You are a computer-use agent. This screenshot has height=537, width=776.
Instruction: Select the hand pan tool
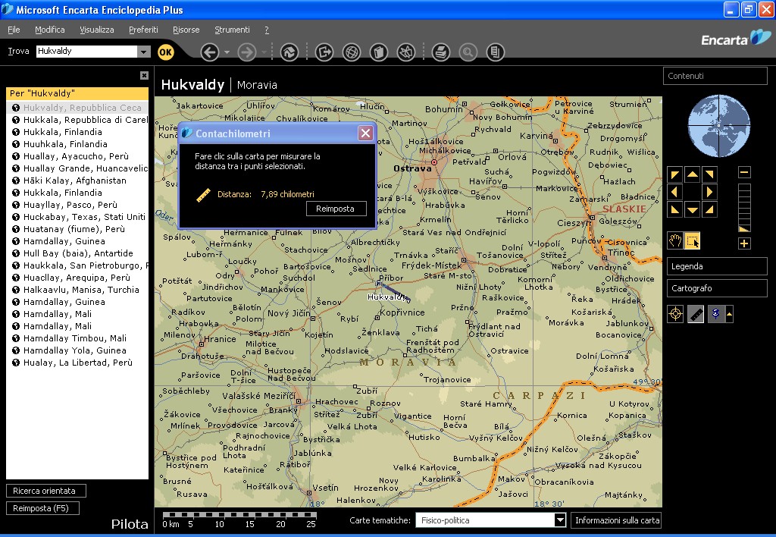click(x=675, y=241)
